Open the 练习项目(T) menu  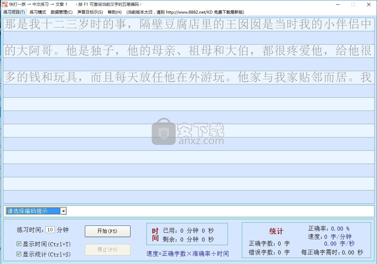pos(14,12)
